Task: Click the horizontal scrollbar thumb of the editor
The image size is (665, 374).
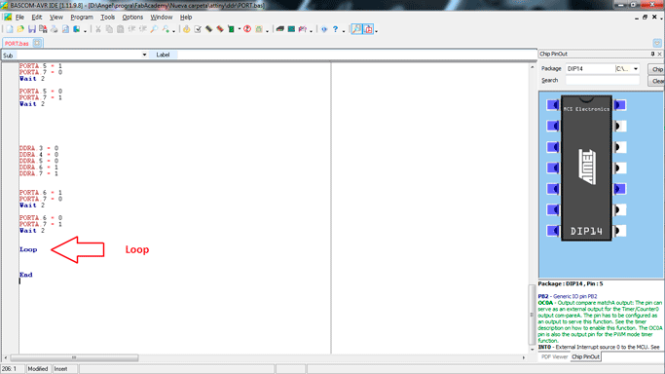Action: point(74,357)
